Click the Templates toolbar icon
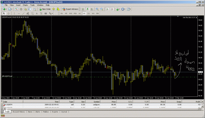This screenshot has height=118, width=205. click(128, 9)
